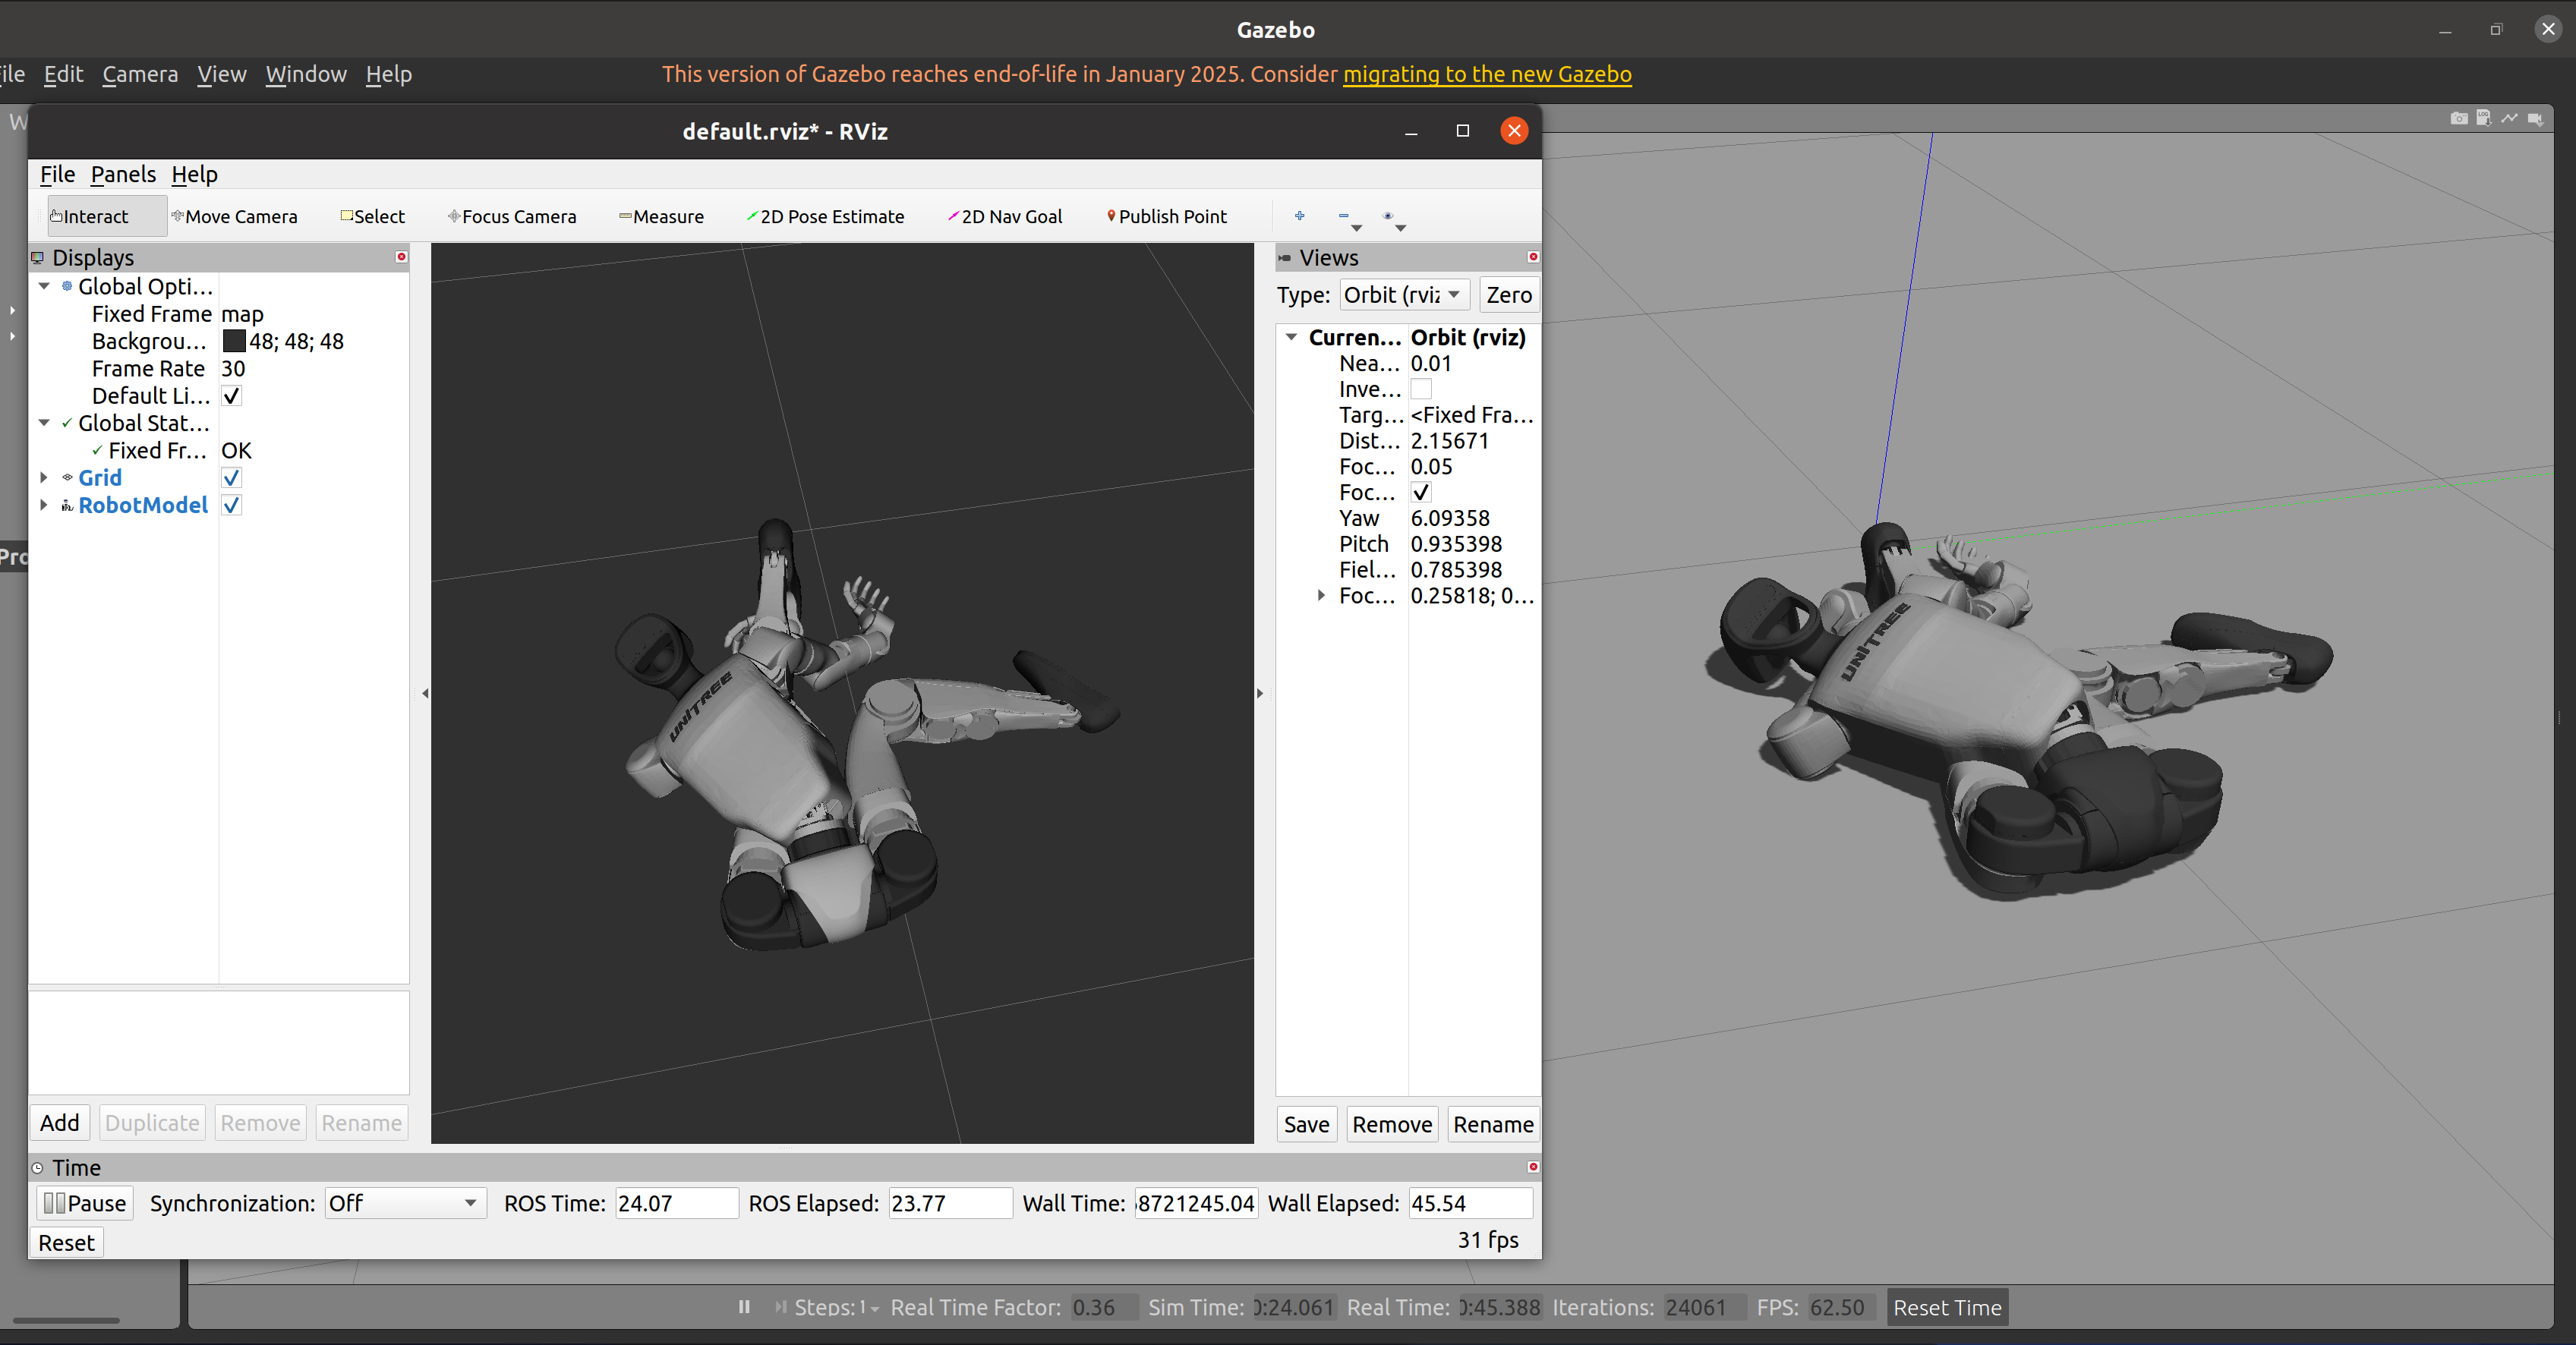The image size is (2576, 1345).
Task: Toggle the Grid display checkbox
Action: [x=231, y=478]
